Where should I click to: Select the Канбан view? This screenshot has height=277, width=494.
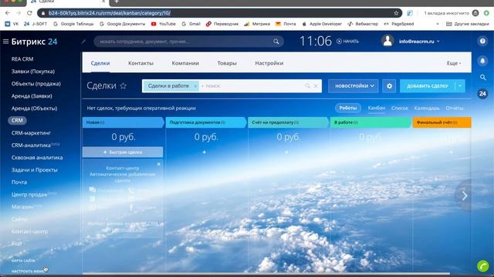377,108
